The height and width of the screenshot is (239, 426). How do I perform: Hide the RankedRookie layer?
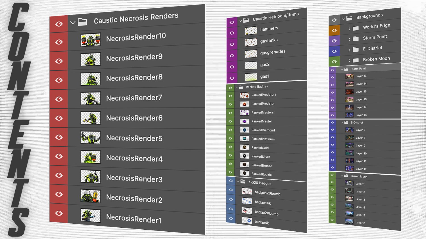coord(230,172)
